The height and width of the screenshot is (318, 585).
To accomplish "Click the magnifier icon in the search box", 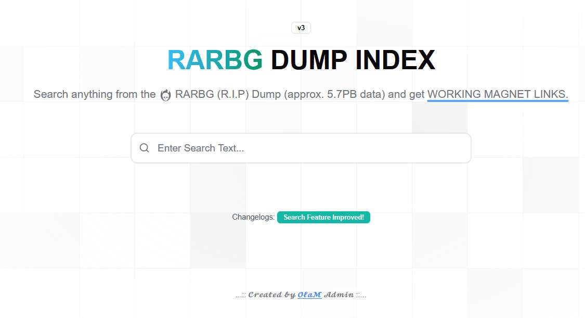I will [x=145, y=148].
